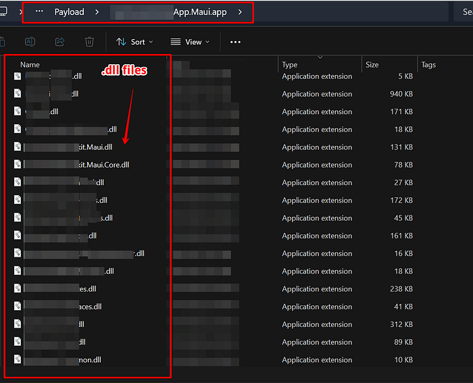Screen dimensions: 473x383
Task: Click dll icon of the 16 KB file
Action: click(x=18, y=253)
